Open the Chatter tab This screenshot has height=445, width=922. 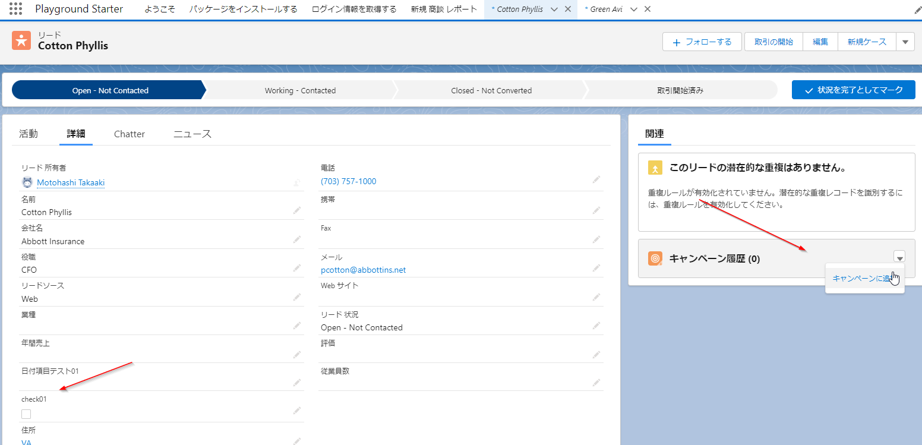[x=130, y=134]
